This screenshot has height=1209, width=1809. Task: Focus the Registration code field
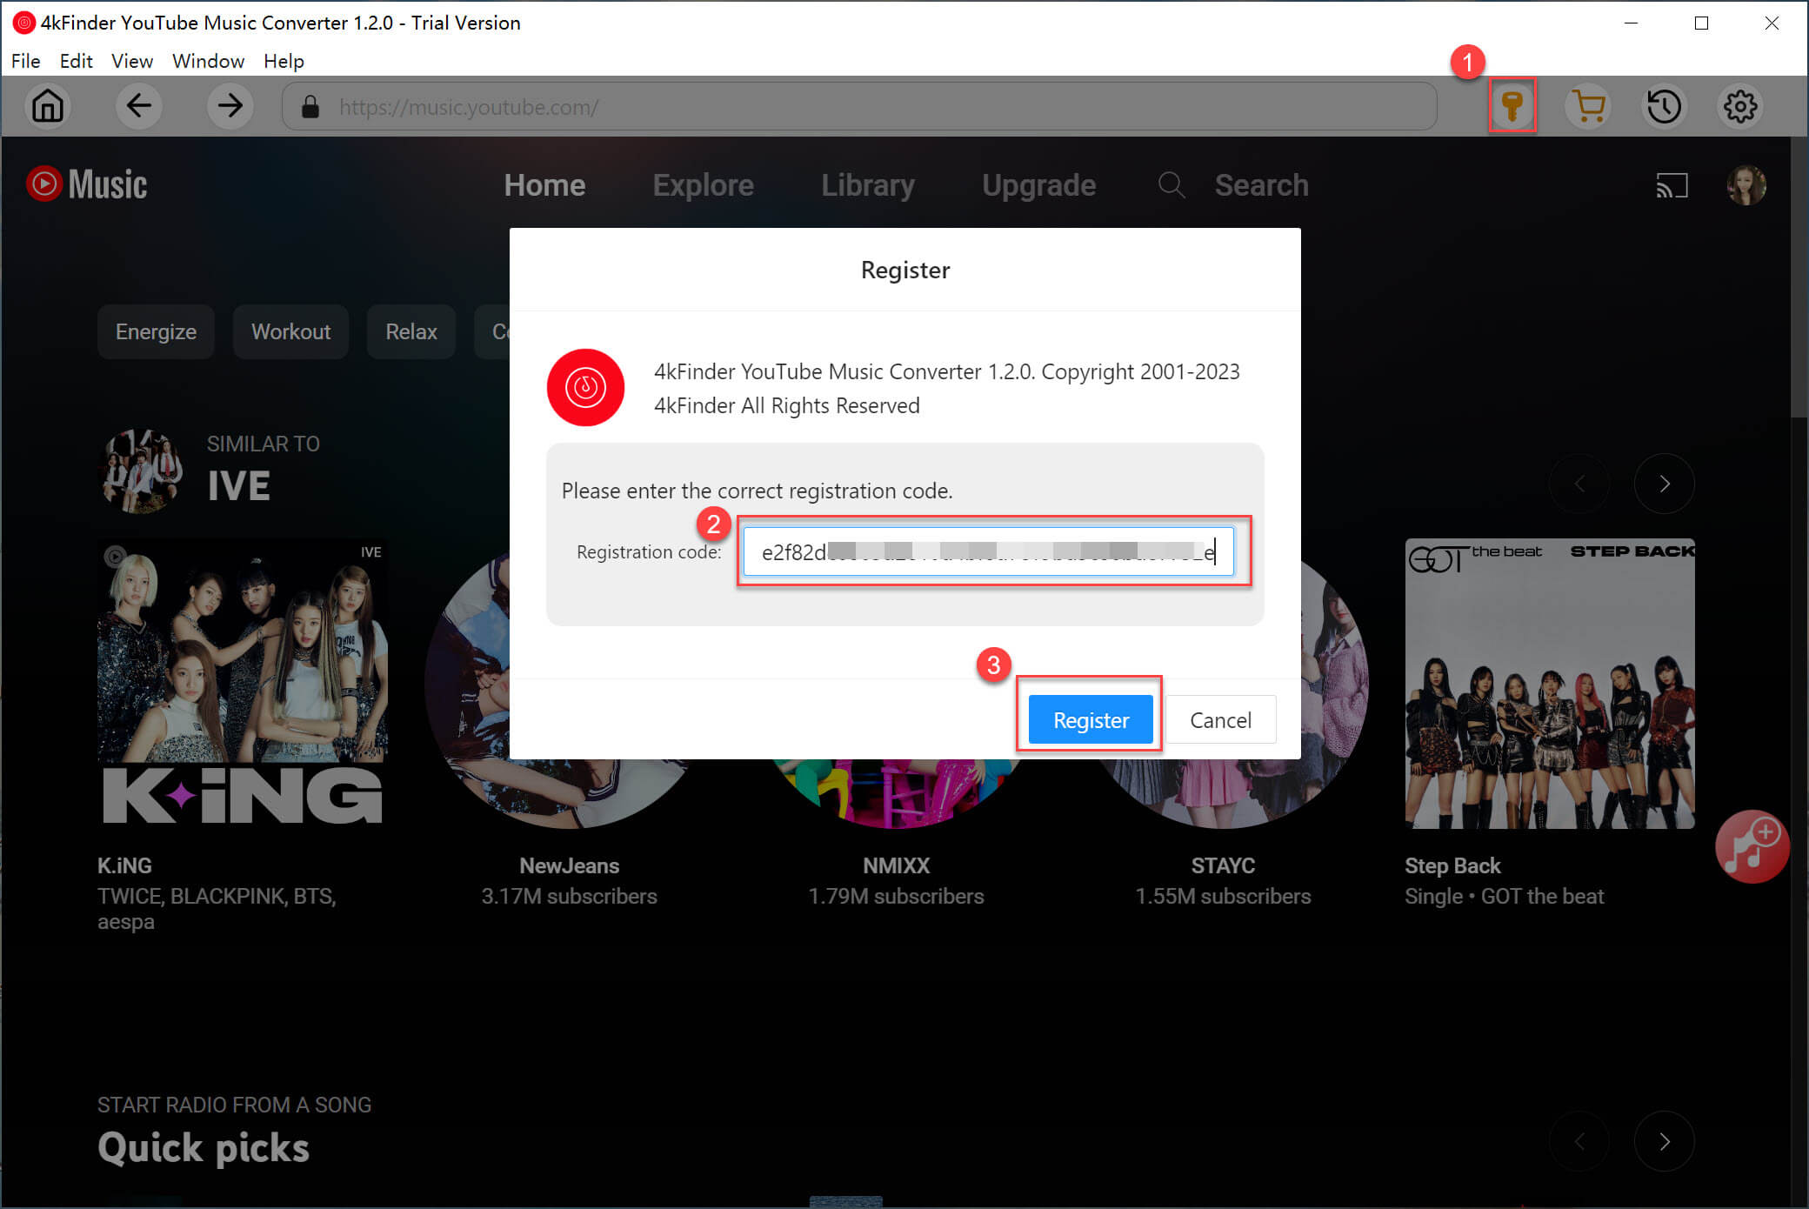(x=988, y=551)
